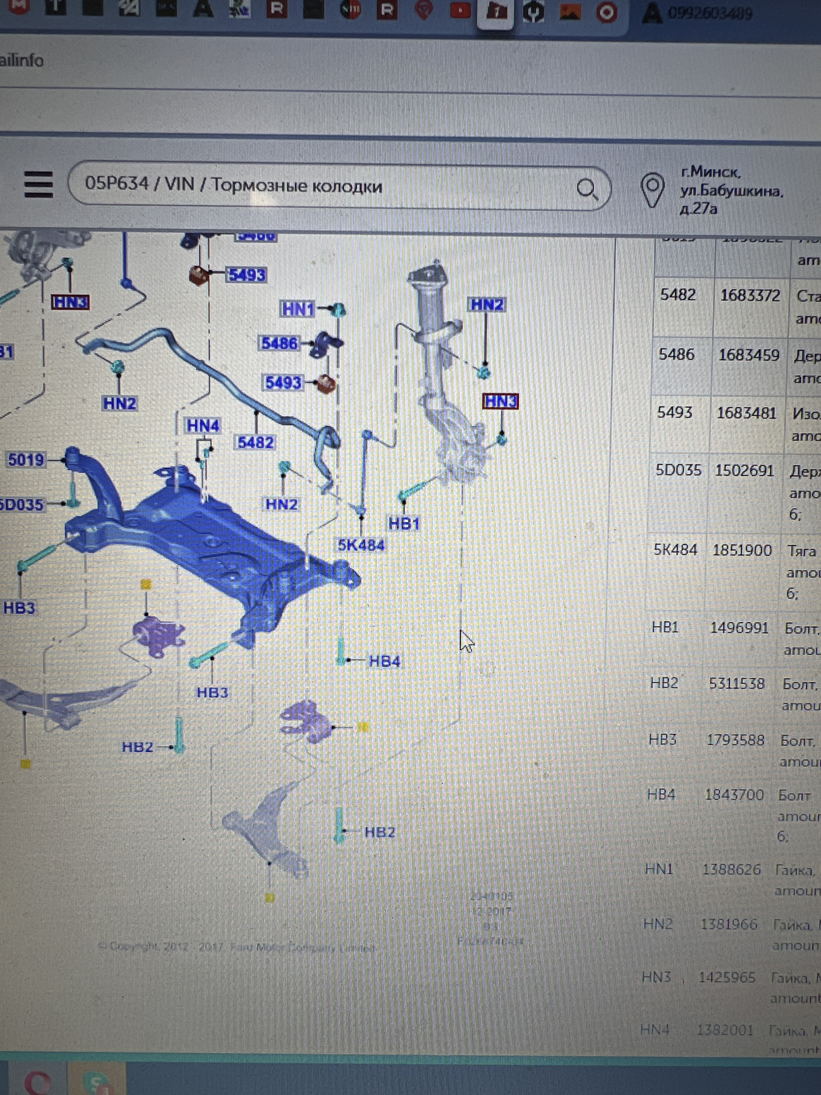Click the red circle target bookmark icon
The height and width of the screenshot is (1095, 821).
coord(606,12)
